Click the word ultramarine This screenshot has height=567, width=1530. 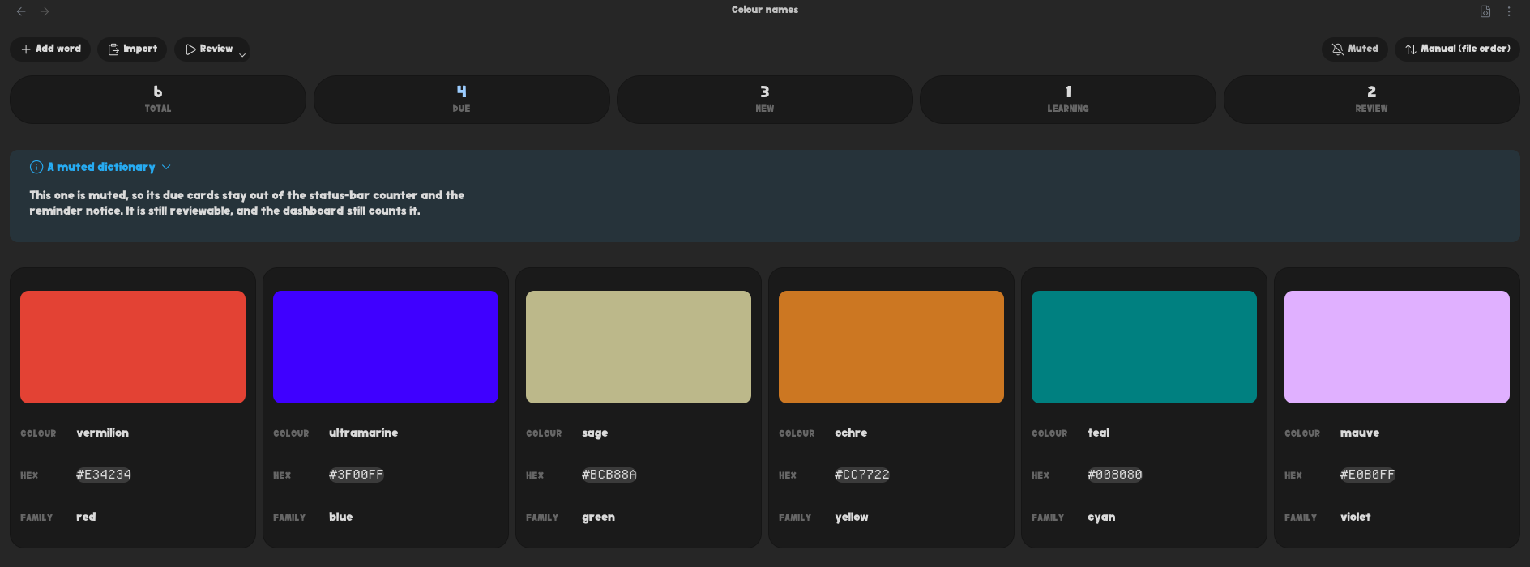click(x=363, y=433)
